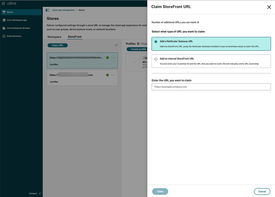Open Citrix Enterprise Browser navigation item
The image size is (275, 197).
click(x=21, y=28)
